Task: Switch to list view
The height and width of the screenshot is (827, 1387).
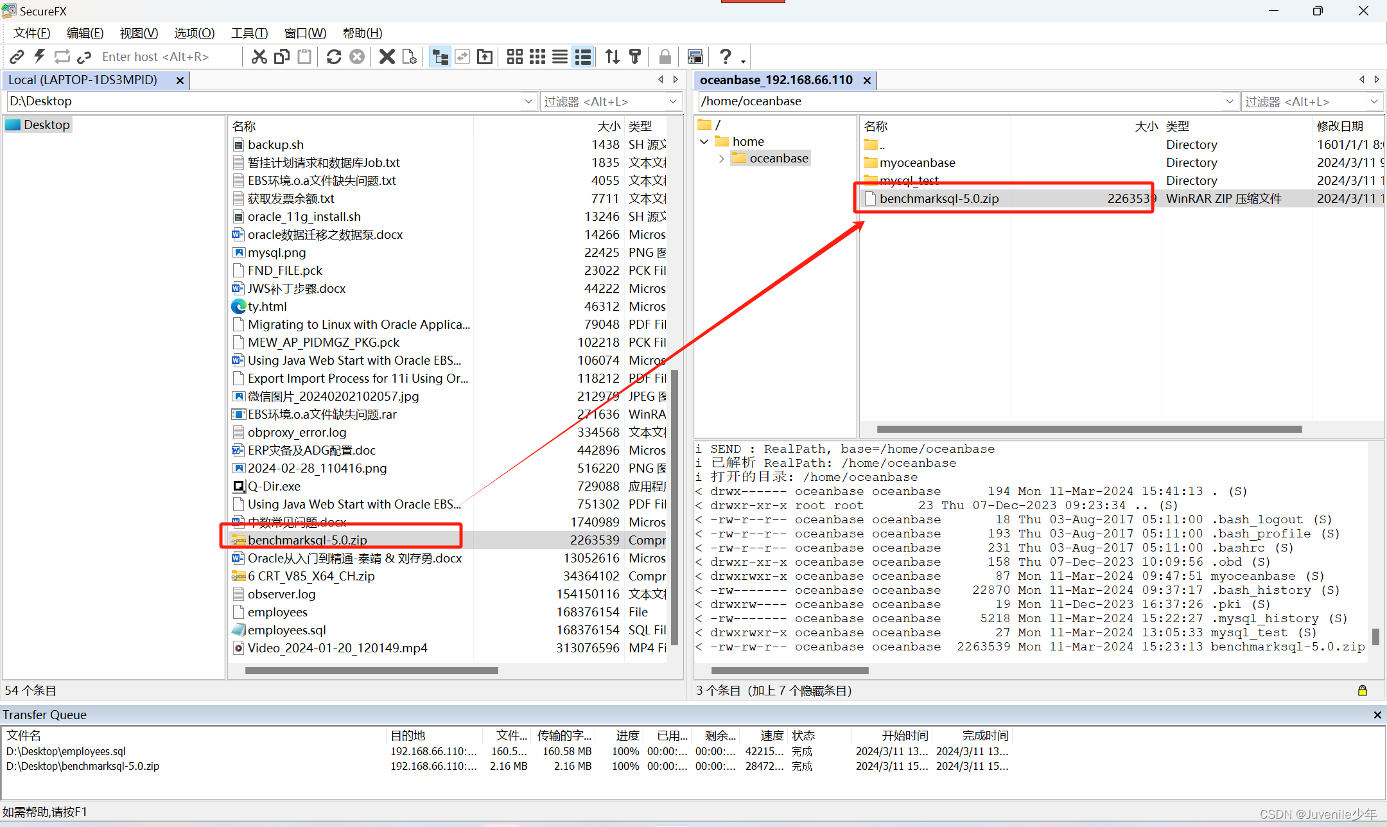Action: [x=560, y=57]
